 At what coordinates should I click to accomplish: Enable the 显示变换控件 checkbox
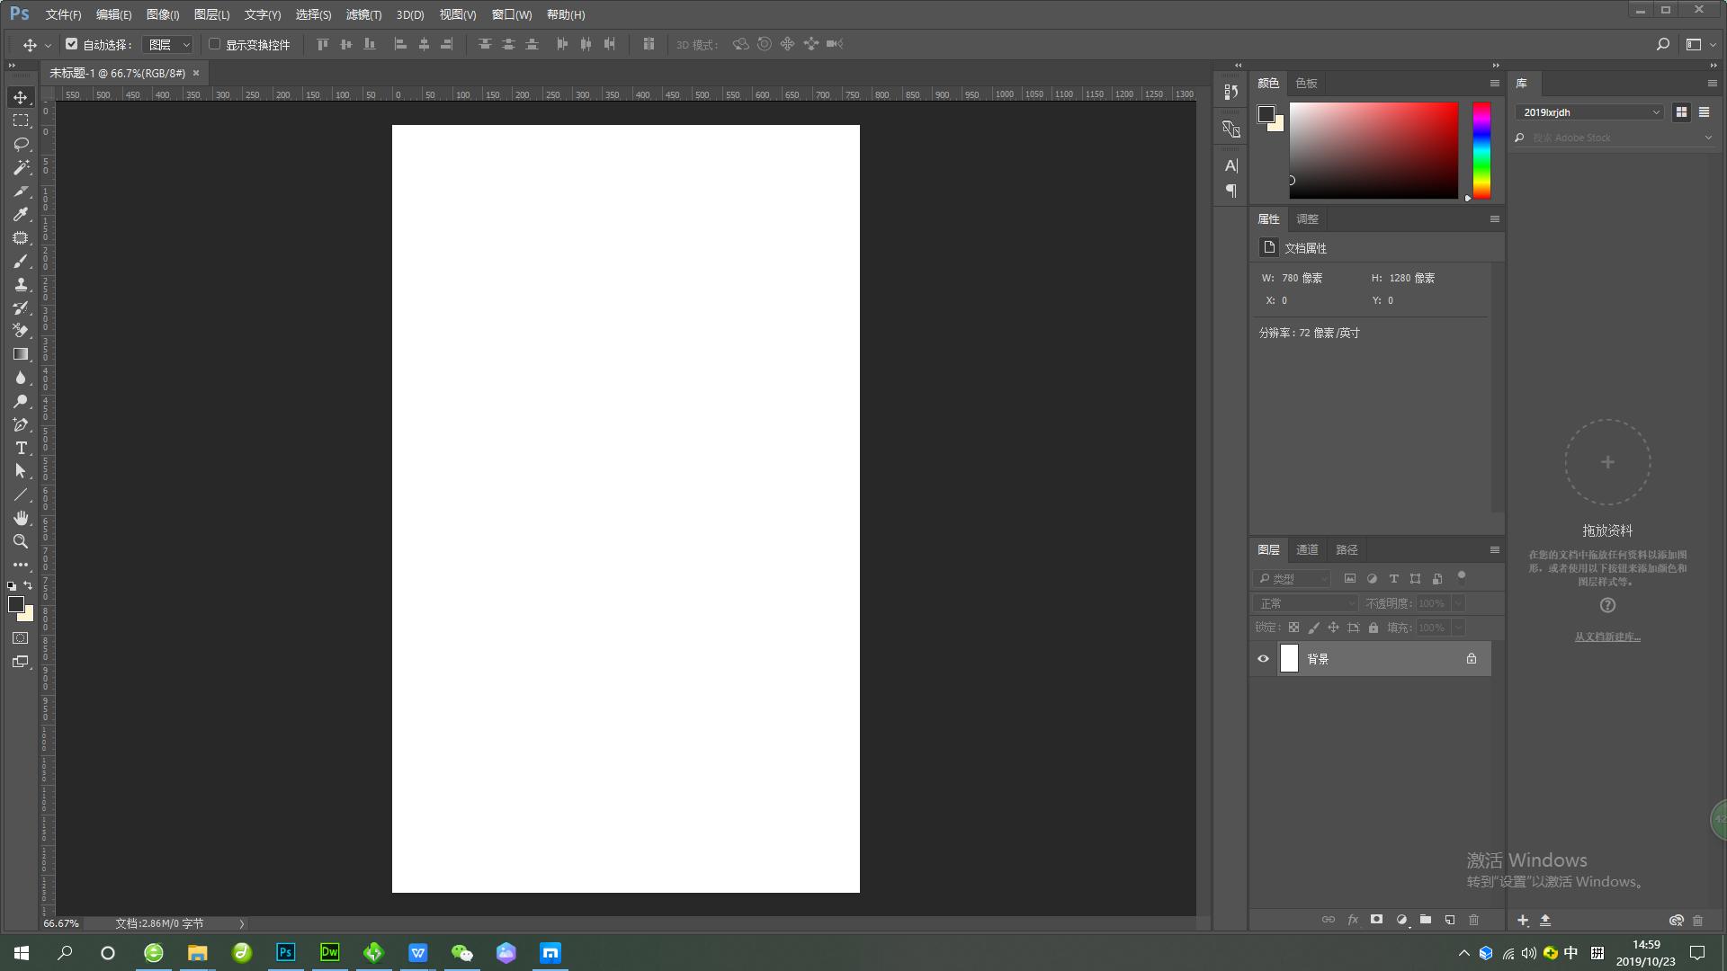click(x=215, y=44)
